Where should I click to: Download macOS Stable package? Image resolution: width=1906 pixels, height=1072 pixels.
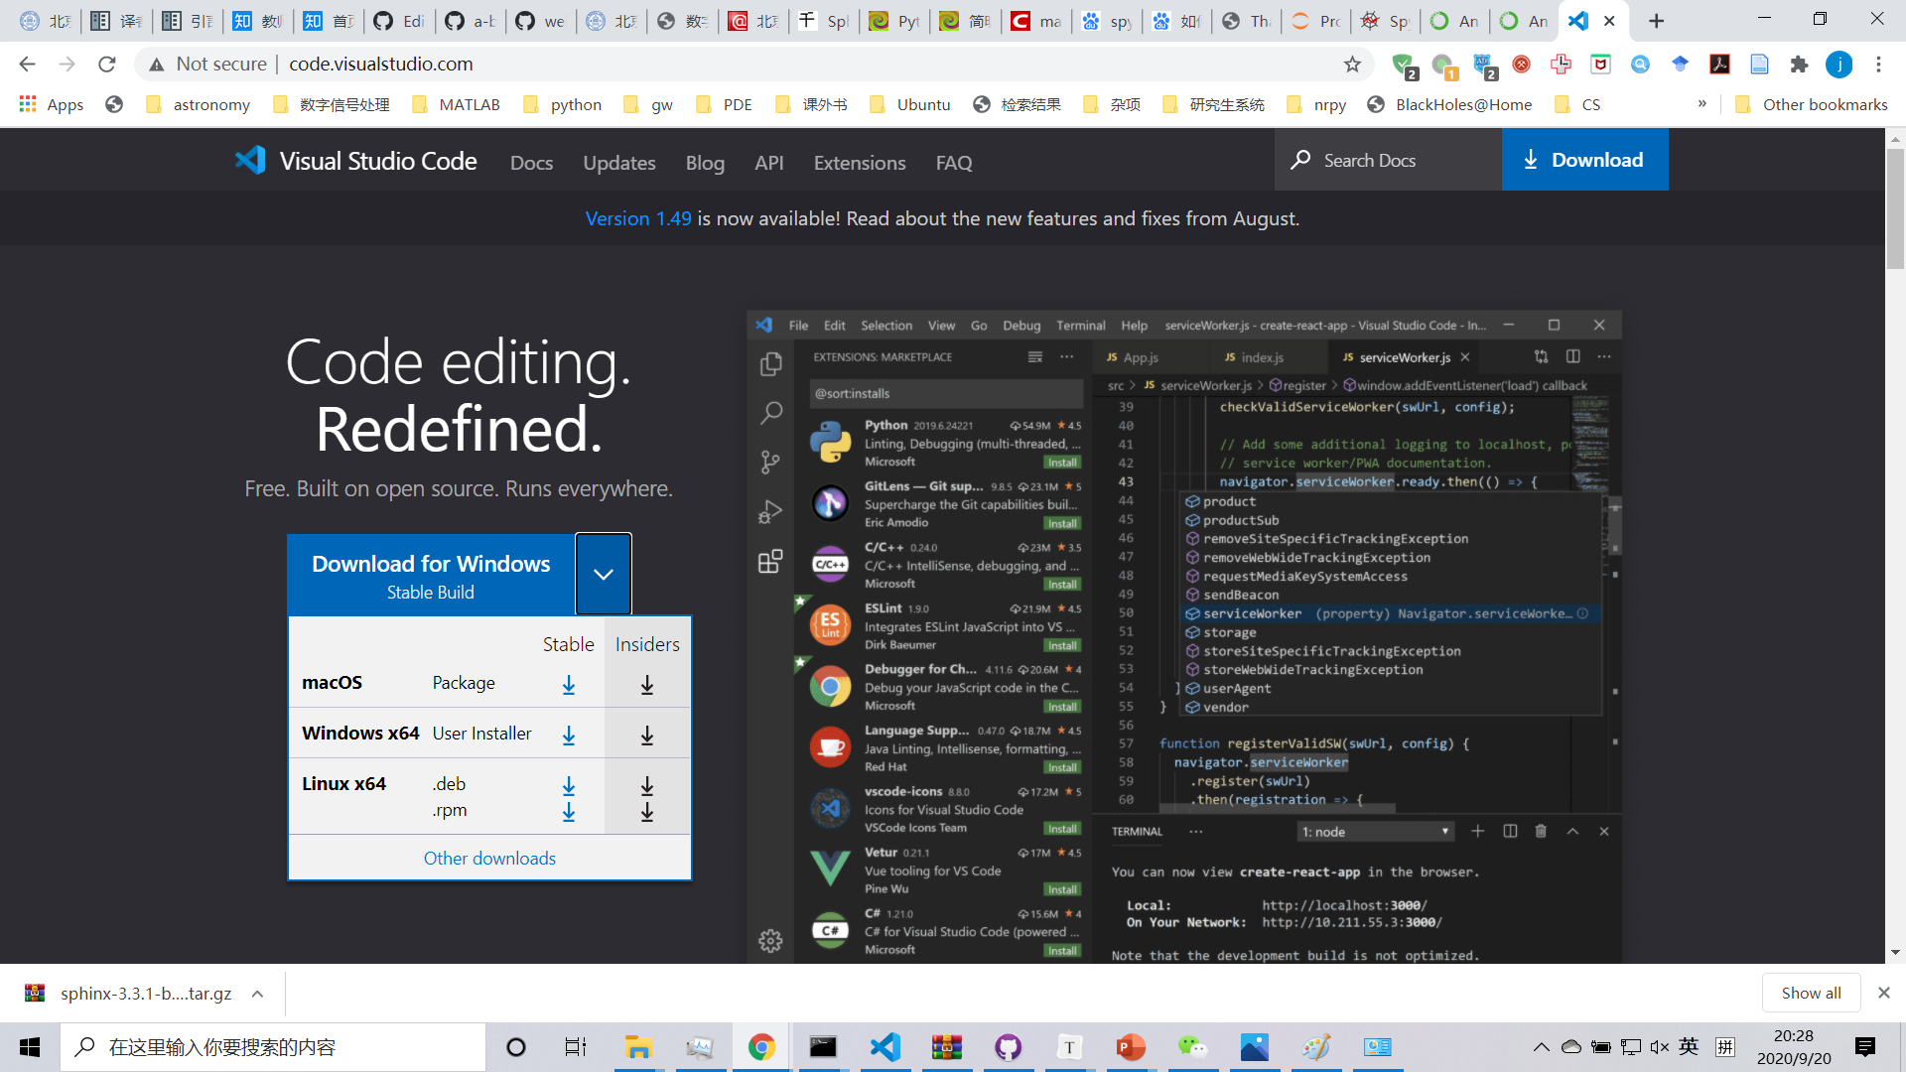pos(569,685)
